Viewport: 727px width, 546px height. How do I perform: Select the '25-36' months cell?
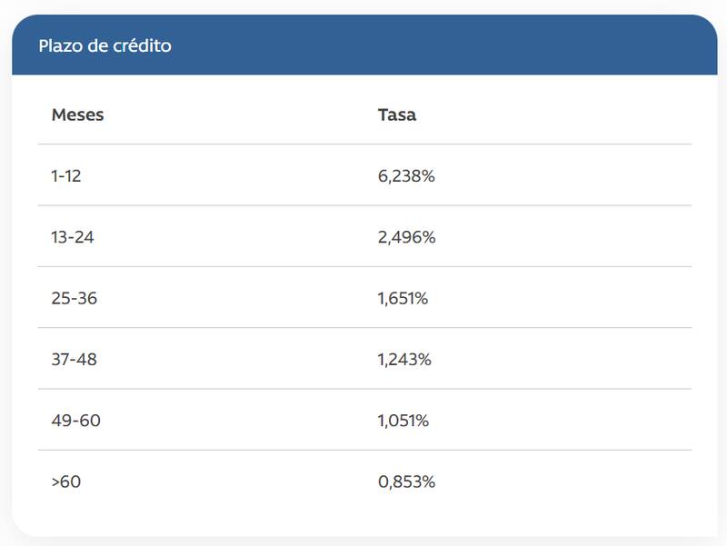pyautogui.click(x=74, y=298)
